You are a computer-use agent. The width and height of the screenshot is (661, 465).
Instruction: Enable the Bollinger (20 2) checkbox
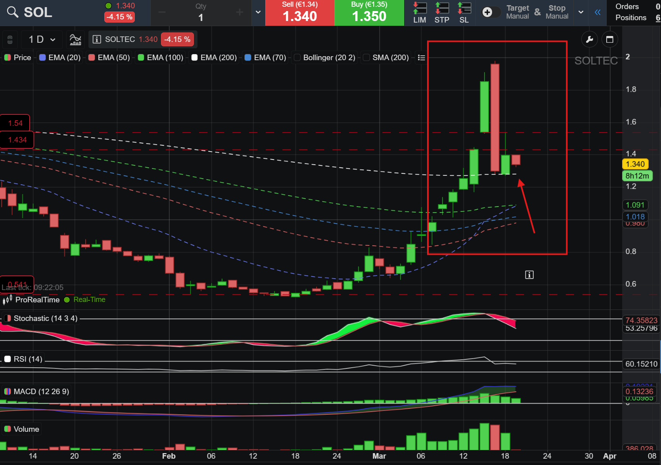[297, 58]
